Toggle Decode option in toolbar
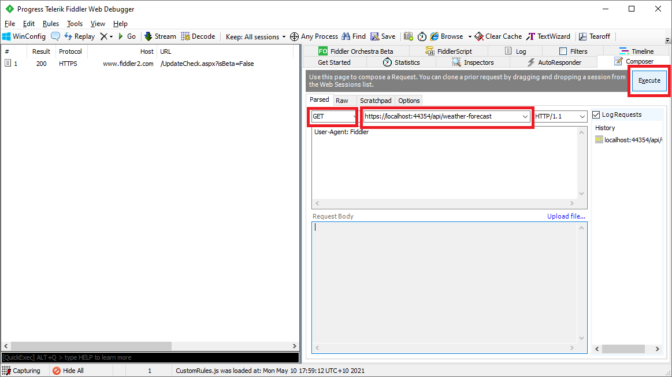 (198, 36)
